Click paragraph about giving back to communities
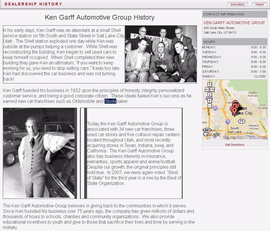The image size is (270, 231). 99,216
